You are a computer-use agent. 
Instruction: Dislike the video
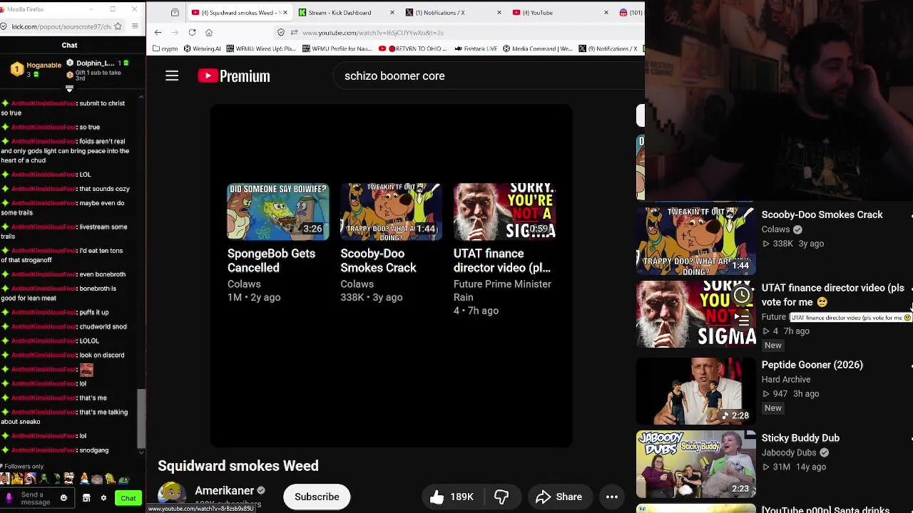[502, 497]
